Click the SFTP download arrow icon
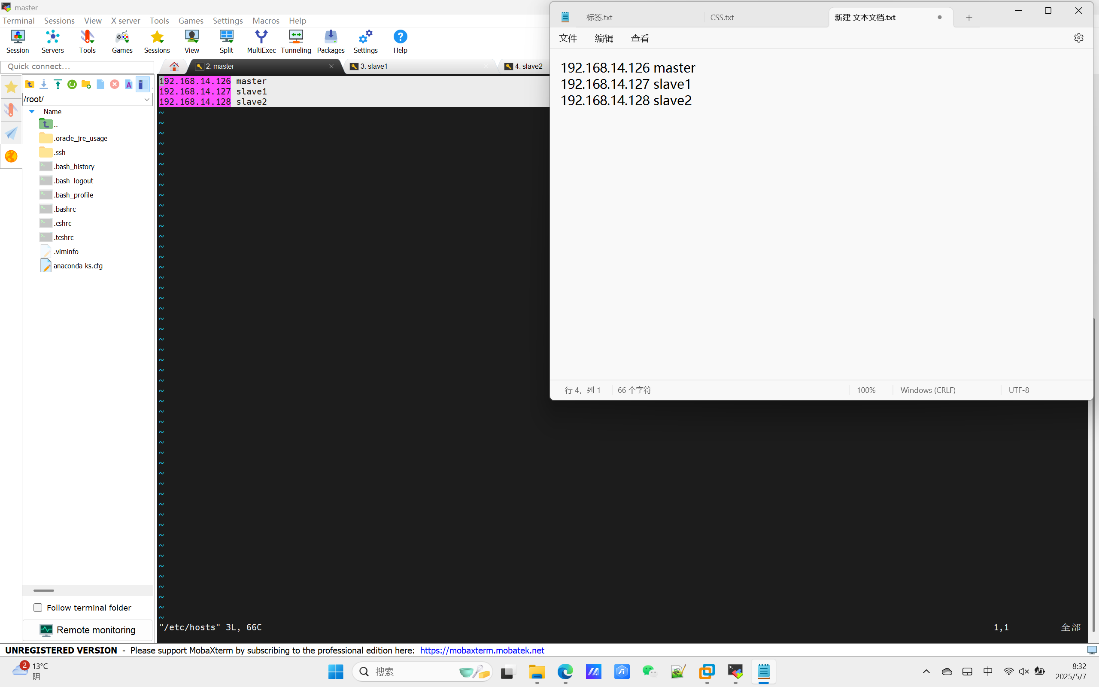This screenshot has width=1099, height=687. pyautogui.click(x=44, y=85)
